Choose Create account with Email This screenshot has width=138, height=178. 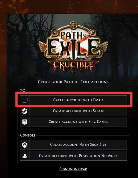(73, 100)
